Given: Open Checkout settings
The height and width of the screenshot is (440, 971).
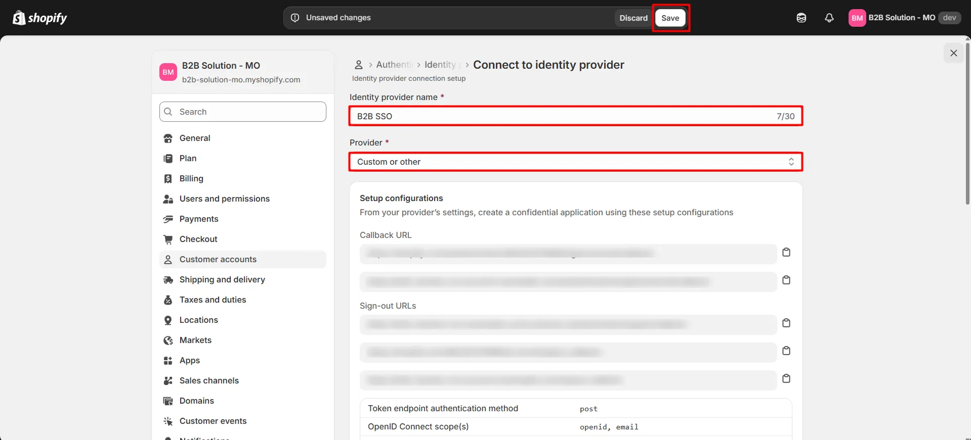Looking at the screenshot, I should click(243, 239).
